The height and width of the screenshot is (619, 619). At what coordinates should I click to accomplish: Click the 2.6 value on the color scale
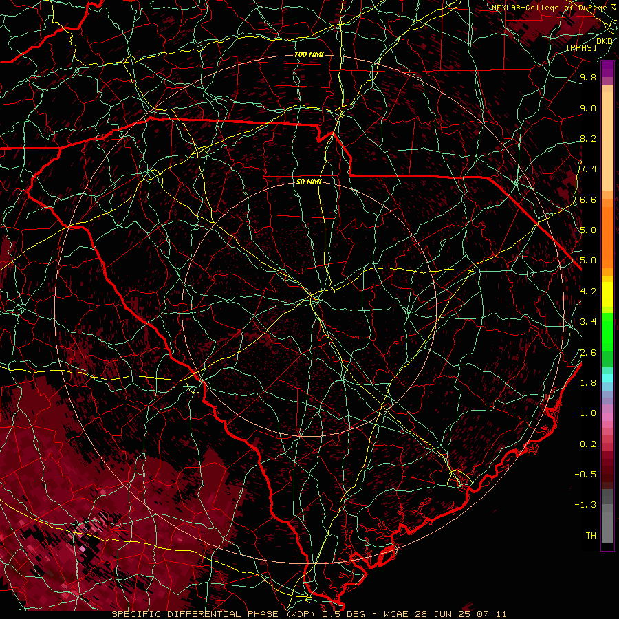tap(588, 353)
